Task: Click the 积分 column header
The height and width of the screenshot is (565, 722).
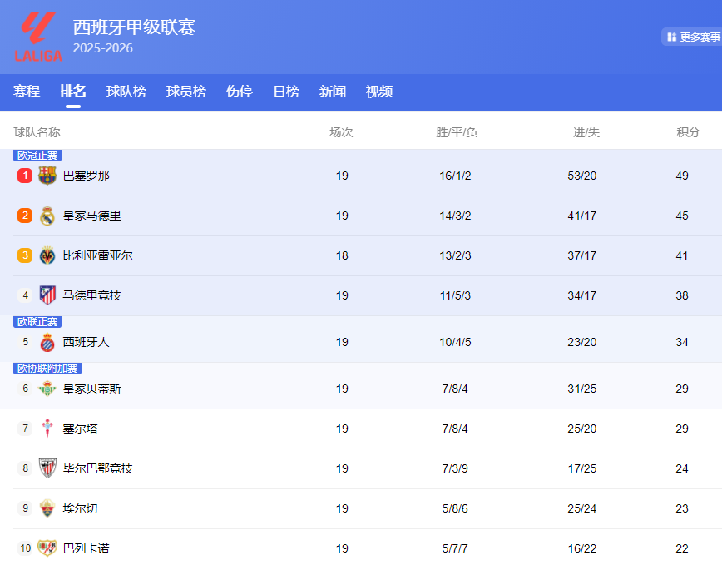Action: point(688,132)
